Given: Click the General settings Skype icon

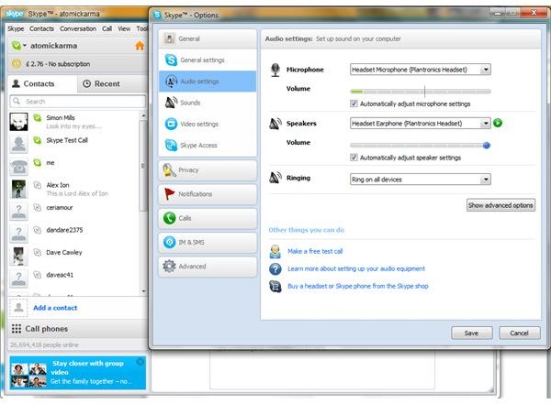Looking at the screenshot, I should pos(171,60).
